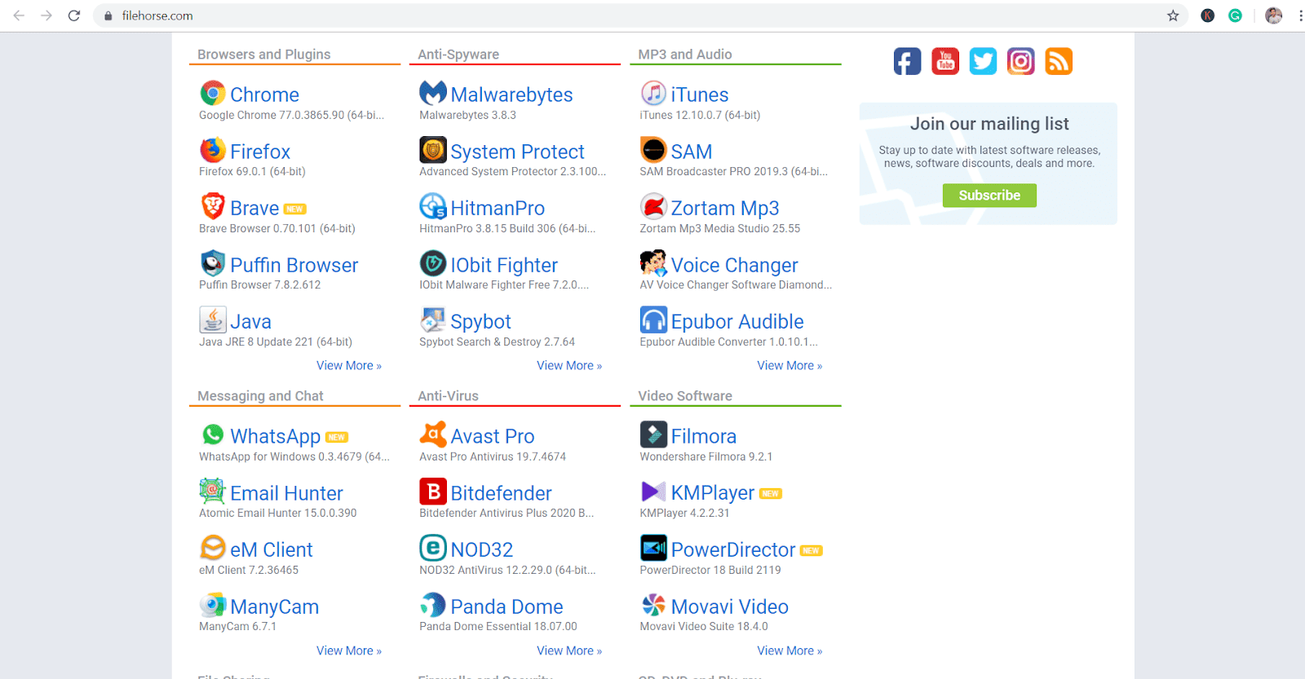Image resolution: width=1305 pixels, height=679 pixels.
Task: Click the Panda Dome icon
Action: [433, 605]
